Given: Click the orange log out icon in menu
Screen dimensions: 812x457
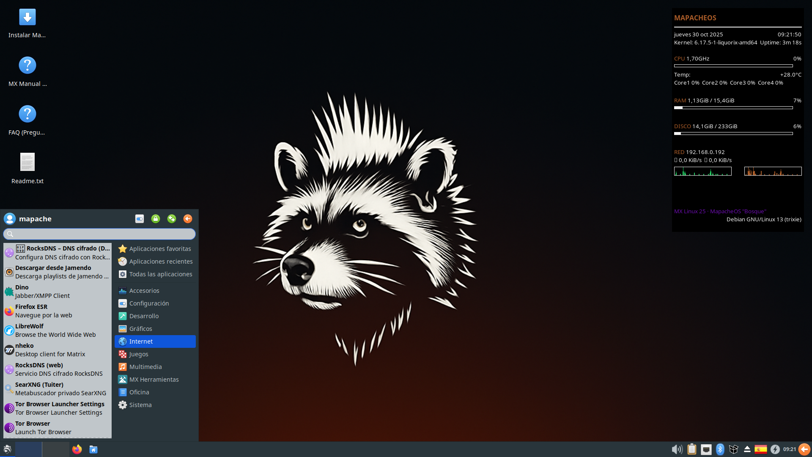Looking at the screenshot, I should pyautogui.click(x=188, y=219).
